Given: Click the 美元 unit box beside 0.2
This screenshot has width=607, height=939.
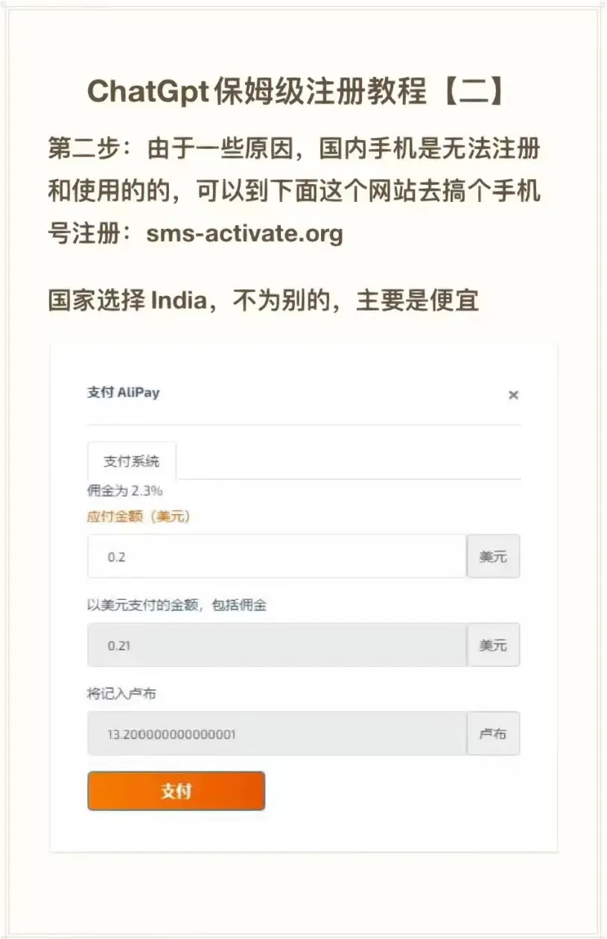Looking at the screenshot, I should click(493, 556).
